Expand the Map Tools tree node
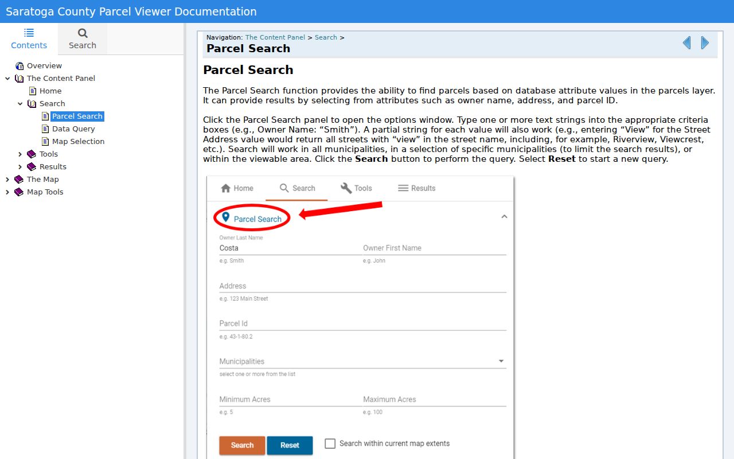 click(7, 192)
